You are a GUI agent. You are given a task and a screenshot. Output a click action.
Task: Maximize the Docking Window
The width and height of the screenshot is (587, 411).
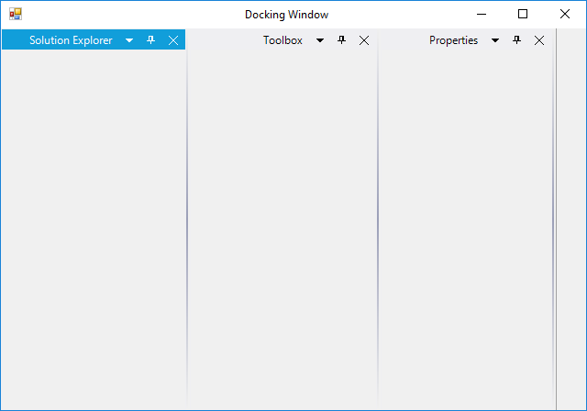[x=523, y=15]
